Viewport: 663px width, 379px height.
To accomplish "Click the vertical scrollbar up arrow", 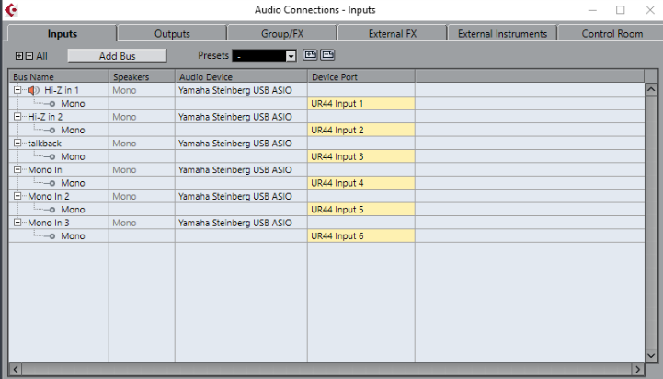I will tap(651, 90).
